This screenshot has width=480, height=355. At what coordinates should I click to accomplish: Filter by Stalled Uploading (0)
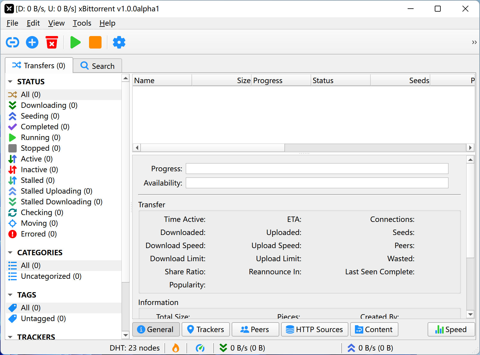click(x=63, y=191)
